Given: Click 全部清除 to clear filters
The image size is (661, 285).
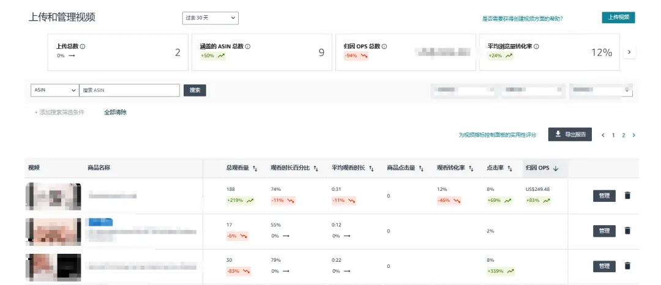Looking at the screenshot, I should pos(115,113).
